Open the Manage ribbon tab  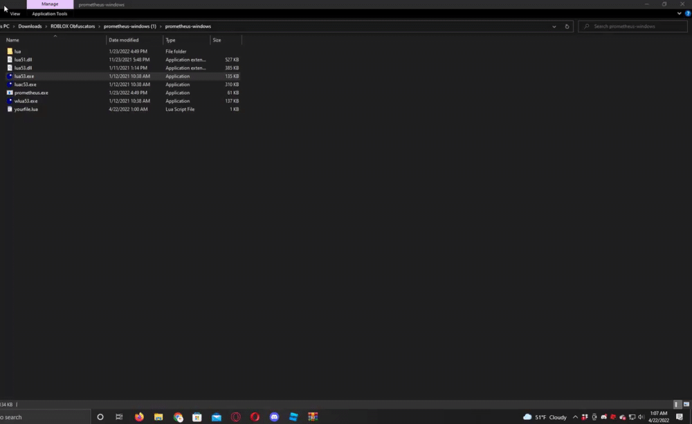pyautogui.click(x=50, y=4)
